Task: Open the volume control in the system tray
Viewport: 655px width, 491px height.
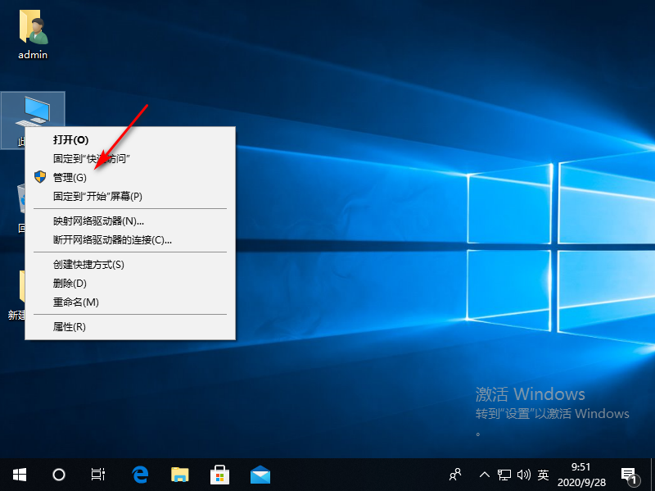Action: click(524, 474)
